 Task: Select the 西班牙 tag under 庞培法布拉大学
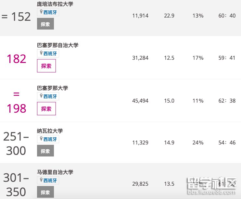50,13
